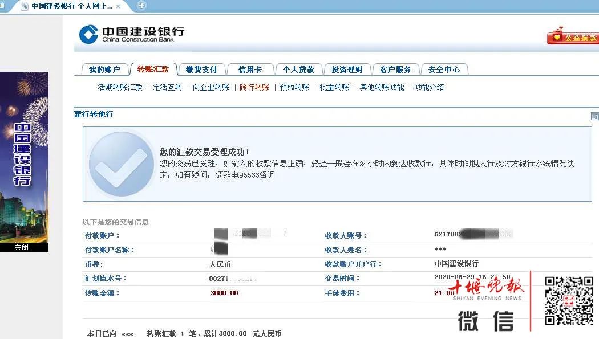This screenshot has height=339, width=599.
Task: Click the 活期转账汇款 submenu link
Action: point(120,87)
